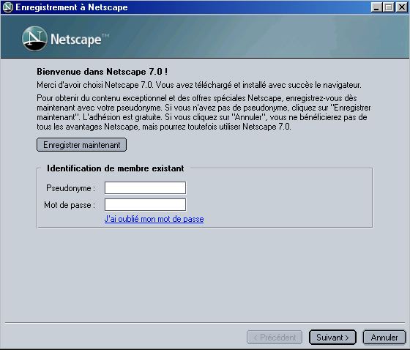Click the "Pseudonyme :" label
This screenshot has height=350, width=410.
coord(70,188)
